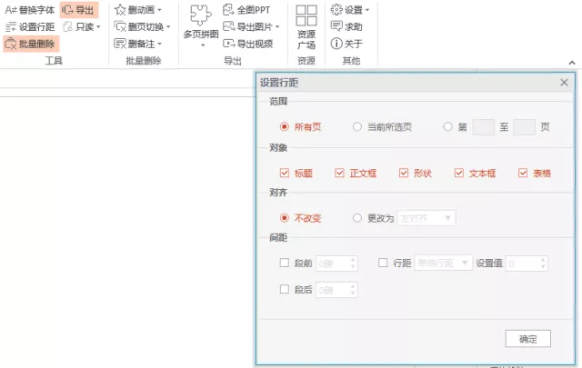Expand the 导出图片 dropdown arrow

[277, 26]
